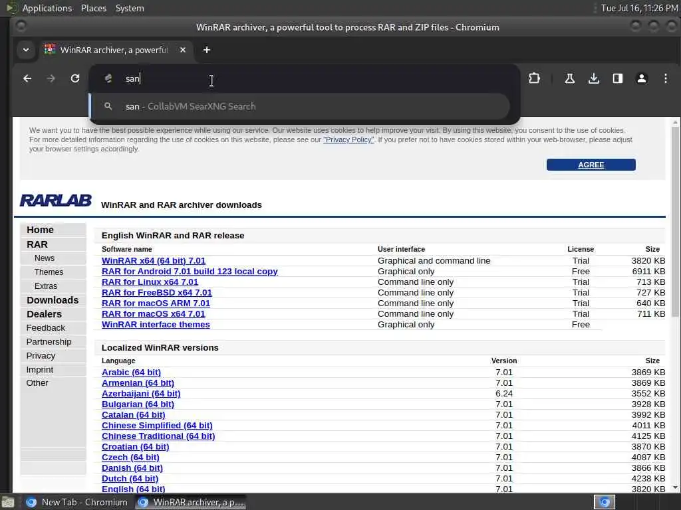
Task: Open the System menu
Action: [130, 8]
